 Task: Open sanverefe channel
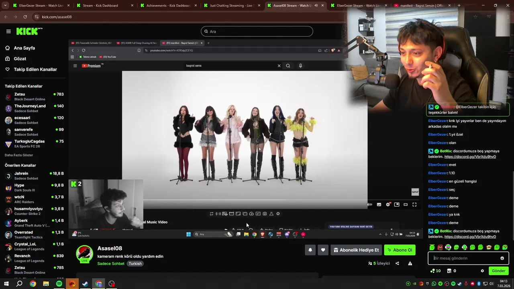point(34,132)
